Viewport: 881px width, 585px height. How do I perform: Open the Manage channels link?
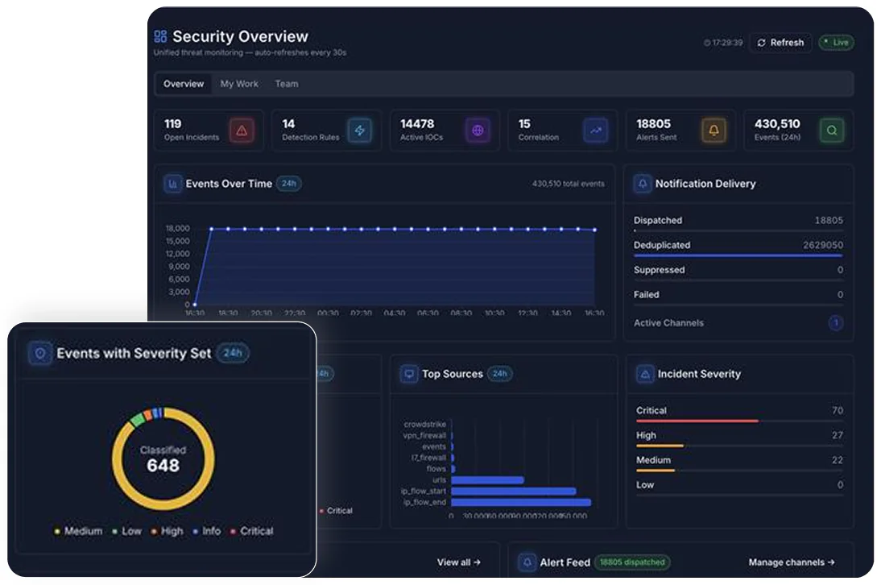point(792,562)
